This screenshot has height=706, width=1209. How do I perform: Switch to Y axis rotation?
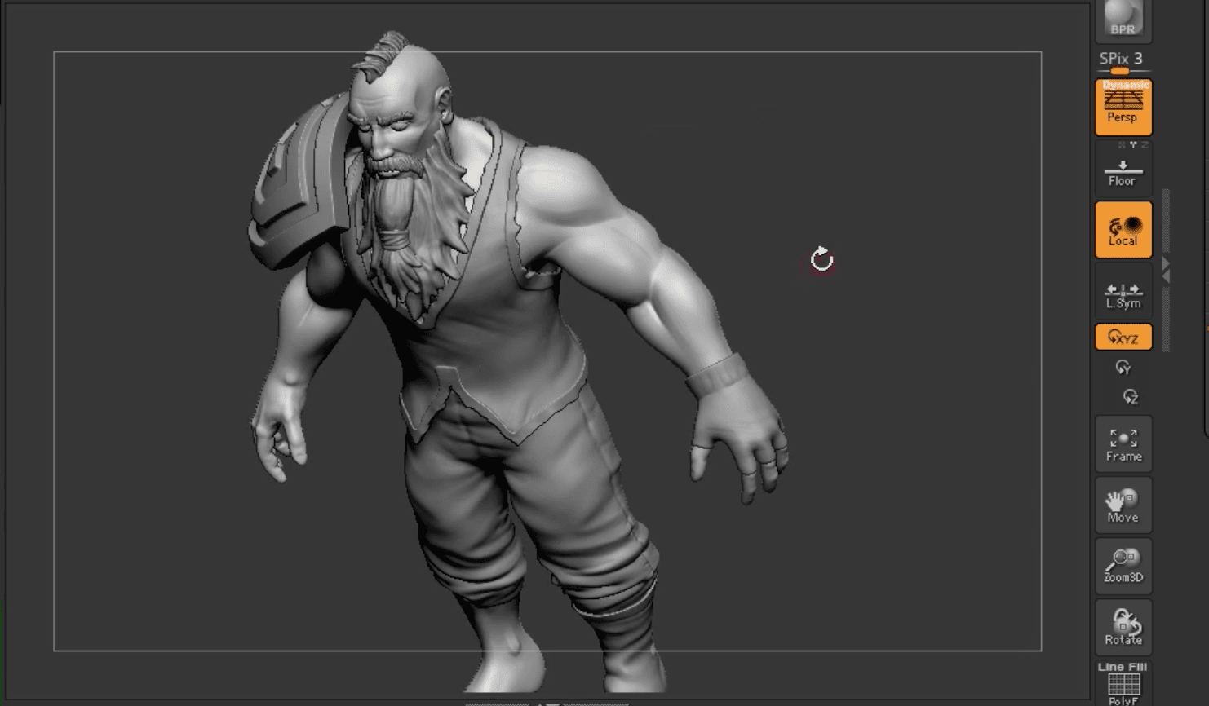[1123, 368]
